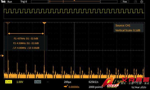The width and height of the screenshot is (150, 90).
Task: Click the Run acquisition status
Action: (x=10, y=2)
